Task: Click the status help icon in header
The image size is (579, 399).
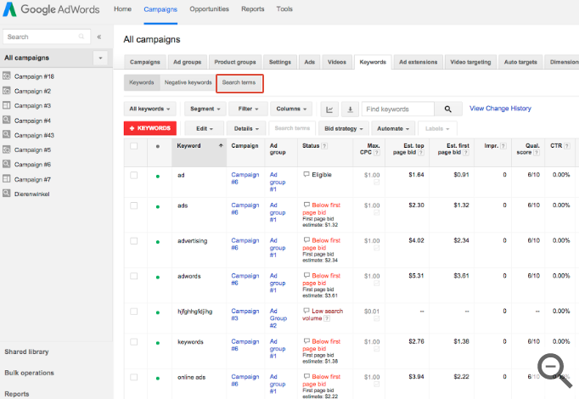Action: [x=324, y=146]
